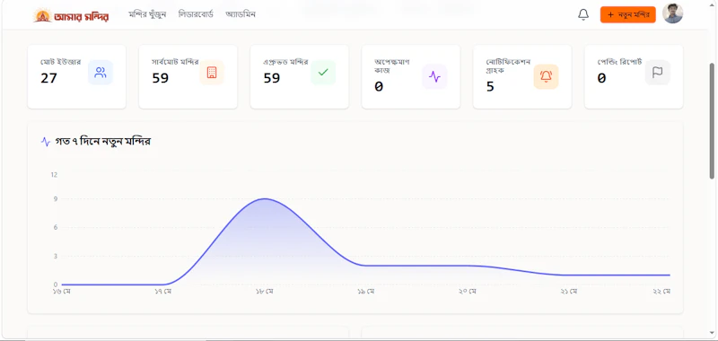Image resolution: width=718 pixels, height=341 pixels.
Task: Click the 0 value in পেন্ডিং রিপোর্ট card
Action: click(601, 78)
